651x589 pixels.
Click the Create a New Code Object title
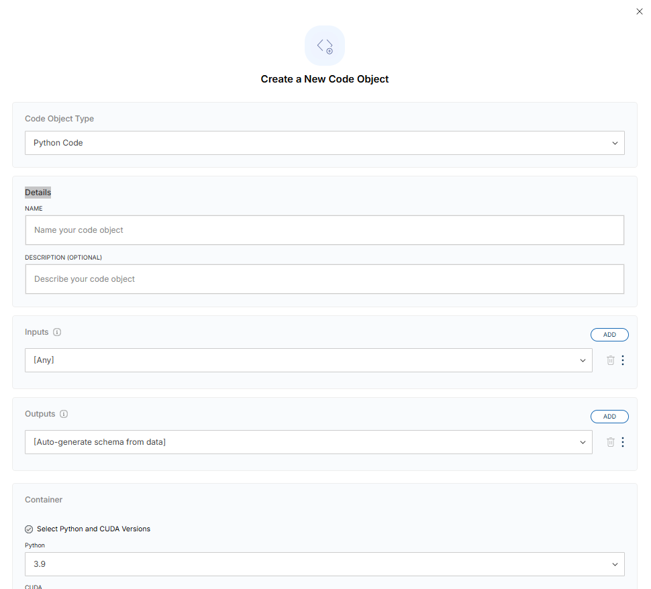pos(325,79)
